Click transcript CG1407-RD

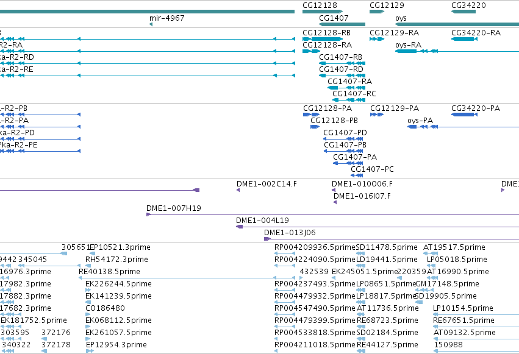341,69
